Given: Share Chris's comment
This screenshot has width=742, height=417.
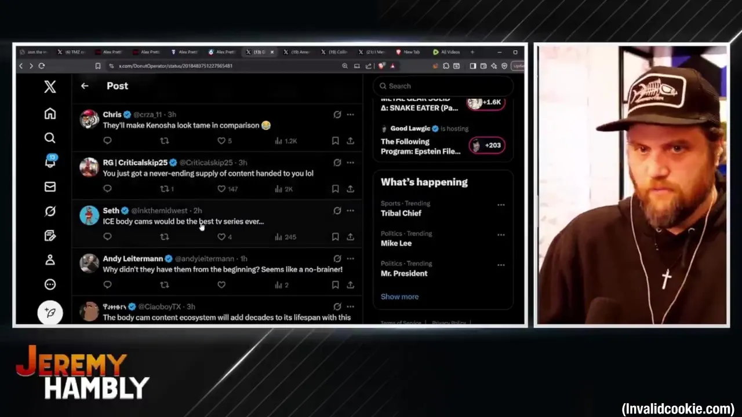Looking at the screenshot, I should click(x=350, y=141).
